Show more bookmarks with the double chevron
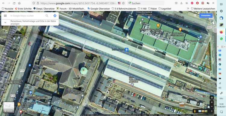The image size is (226, 116). [188, 9]
